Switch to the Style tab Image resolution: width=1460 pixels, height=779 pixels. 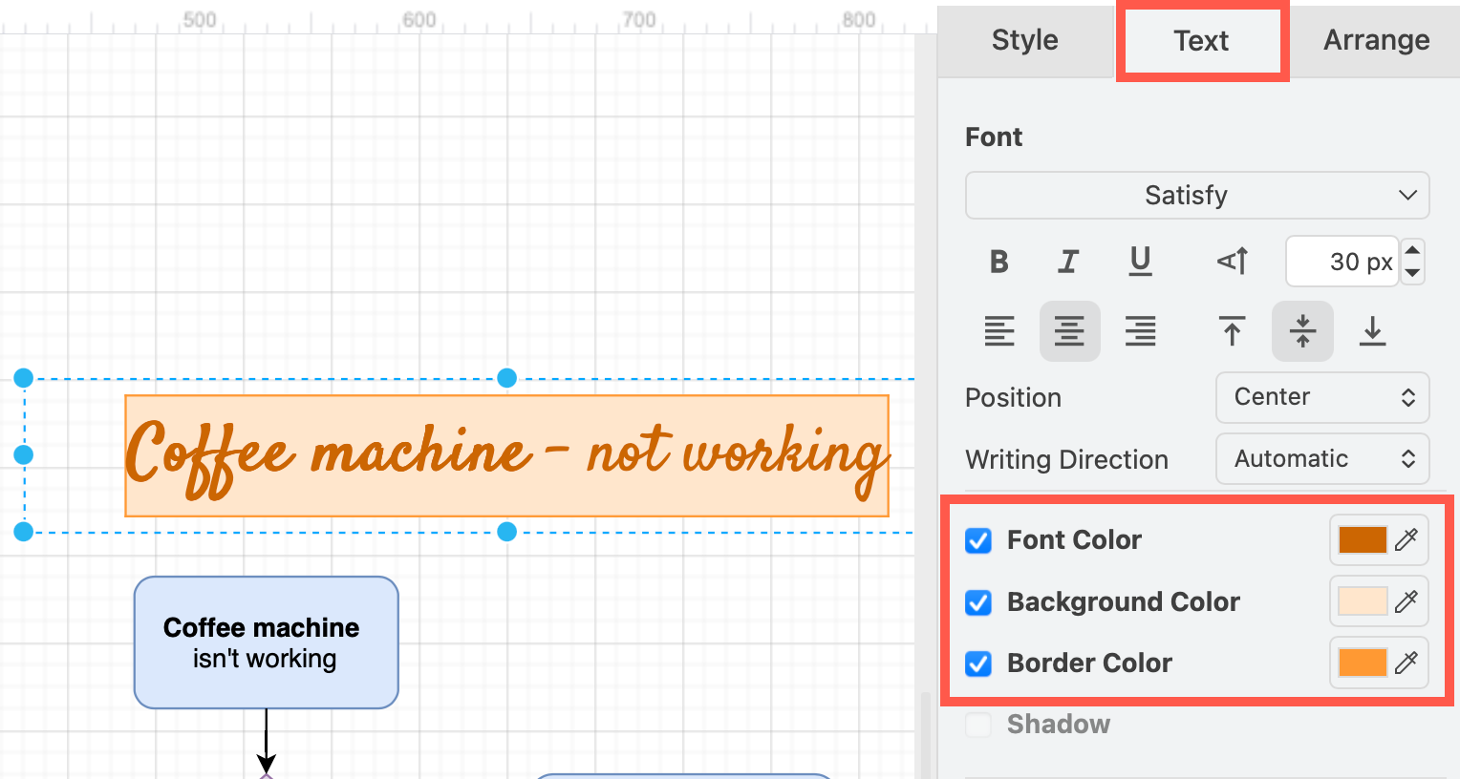coord(1025,40)
